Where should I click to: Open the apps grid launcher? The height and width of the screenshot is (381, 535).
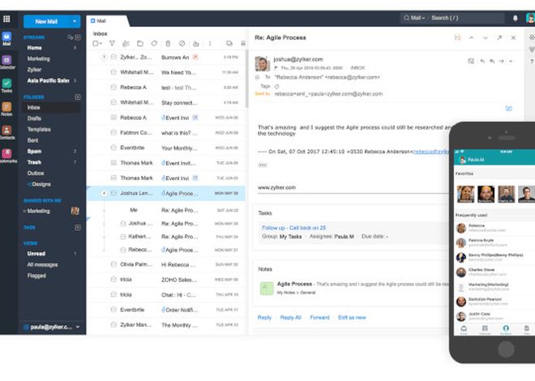[x=6, y=19]
